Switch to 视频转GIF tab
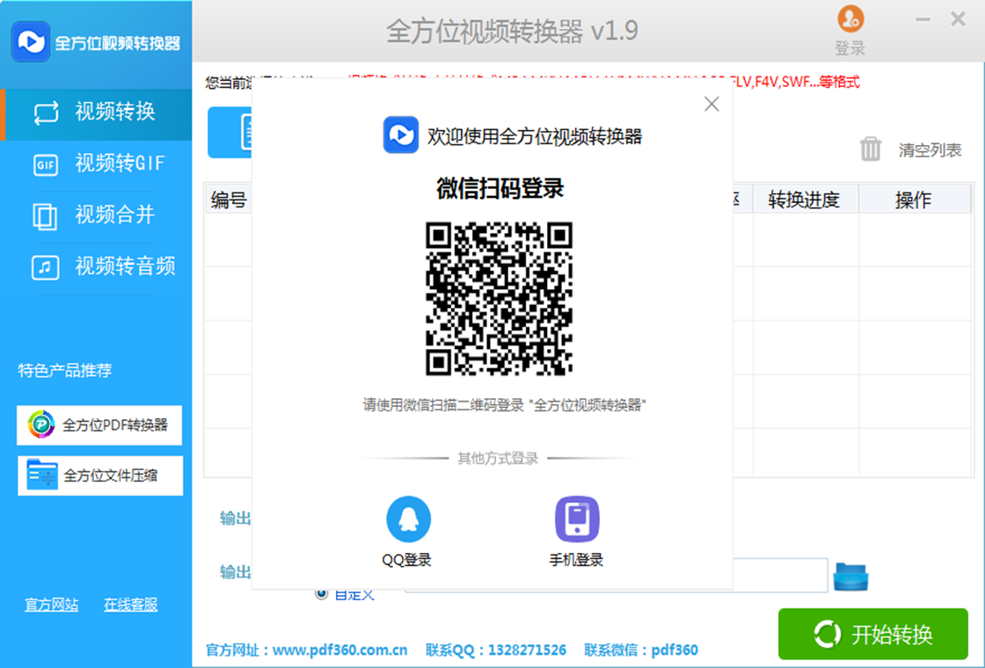This screenshot has height=668, width=985. pyautogui.click(x=96, y=163)
